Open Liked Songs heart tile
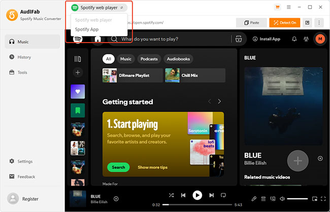Viewport: 330px width, 212px height. pyautogui.click(x=78, y=91)
